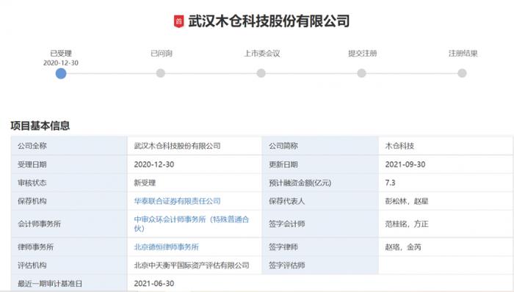Click the 保荐机构 table label

(x=32, y=201)
